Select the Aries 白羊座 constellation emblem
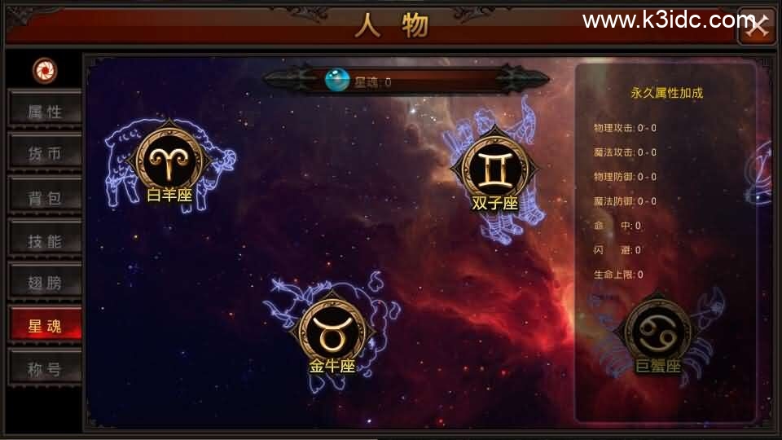 pyautogui.click(x=169, y=161)
